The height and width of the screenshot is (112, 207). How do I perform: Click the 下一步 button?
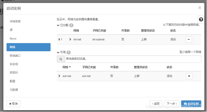172,104
